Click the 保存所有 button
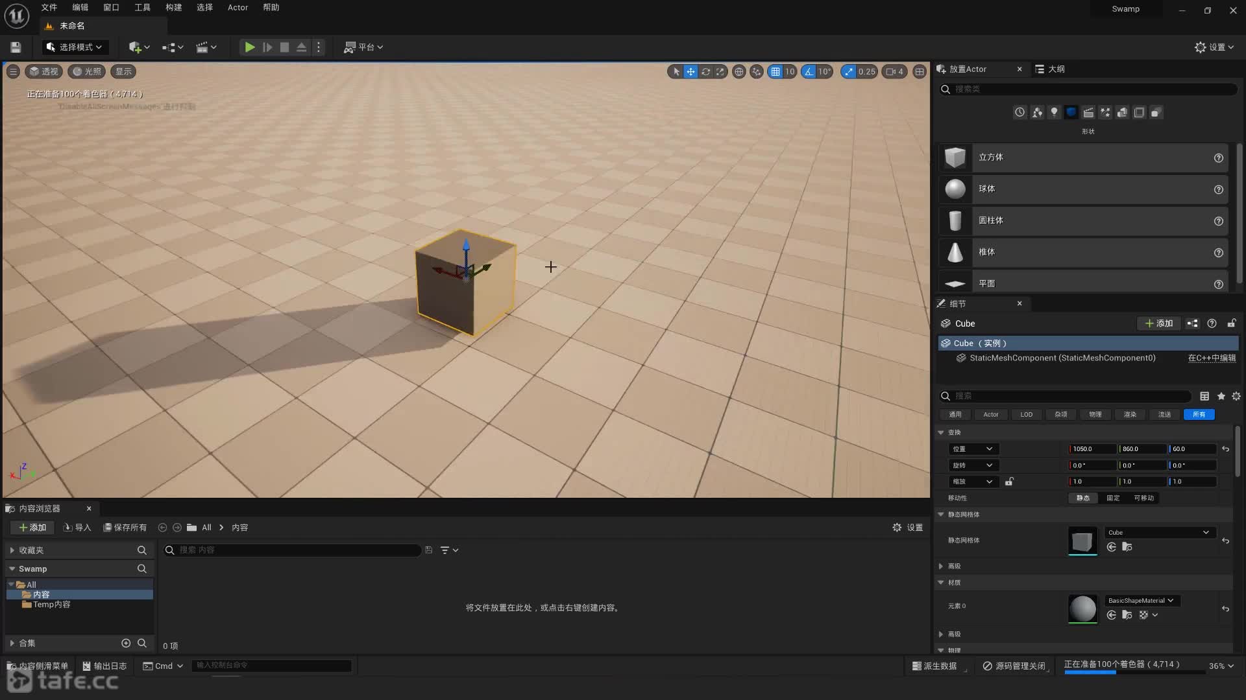Image resolution: width=1246 pixels, height=700 pixels. (125, 528)
